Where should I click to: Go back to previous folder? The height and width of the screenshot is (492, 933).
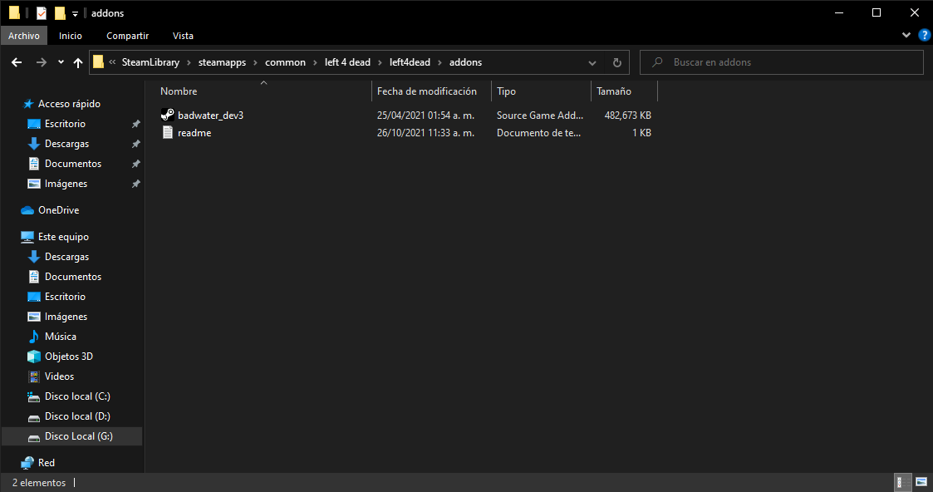[17, 62]
